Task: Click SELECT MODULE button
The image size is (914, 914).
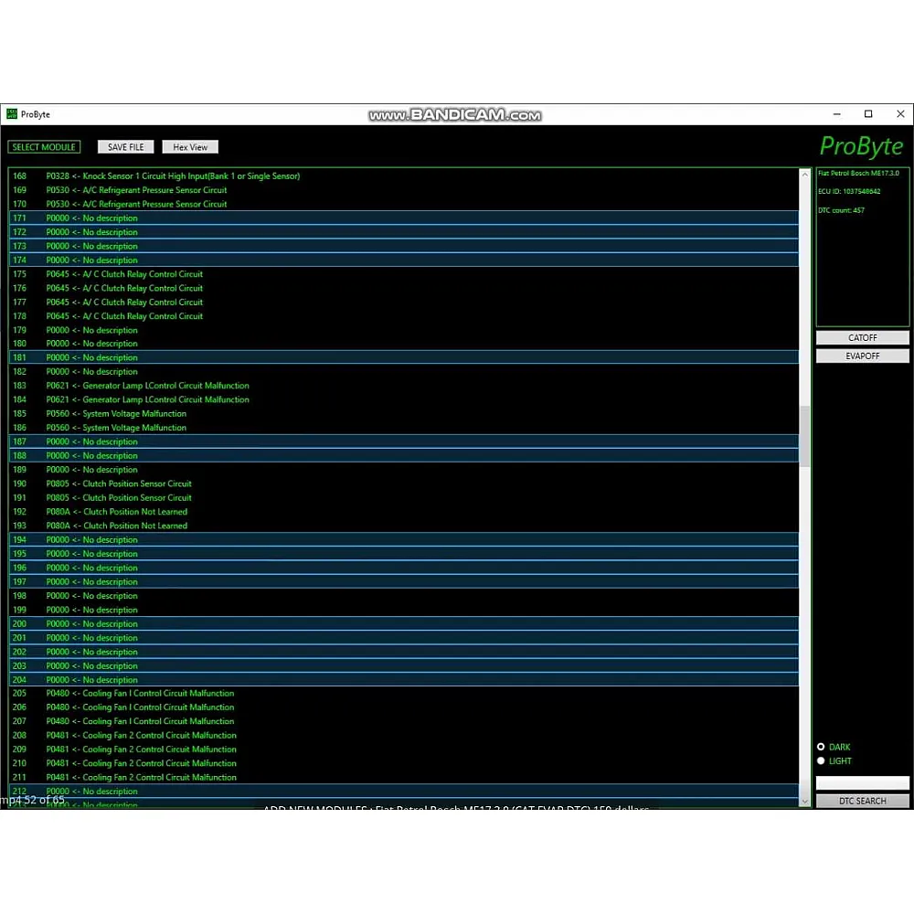Action: pos(44,147)
